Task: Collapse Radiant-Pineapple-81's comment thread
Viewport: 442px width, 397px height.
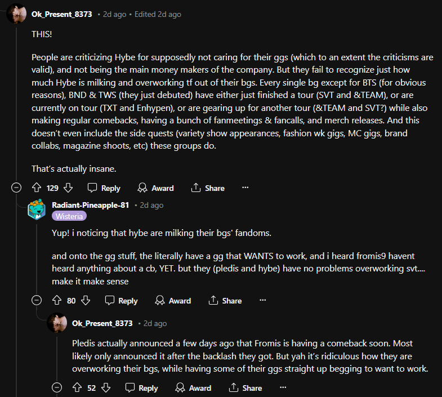Action: point(37,301)
